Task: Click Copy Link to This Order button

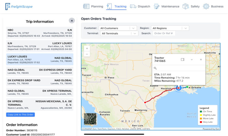Action: [20, 115]
